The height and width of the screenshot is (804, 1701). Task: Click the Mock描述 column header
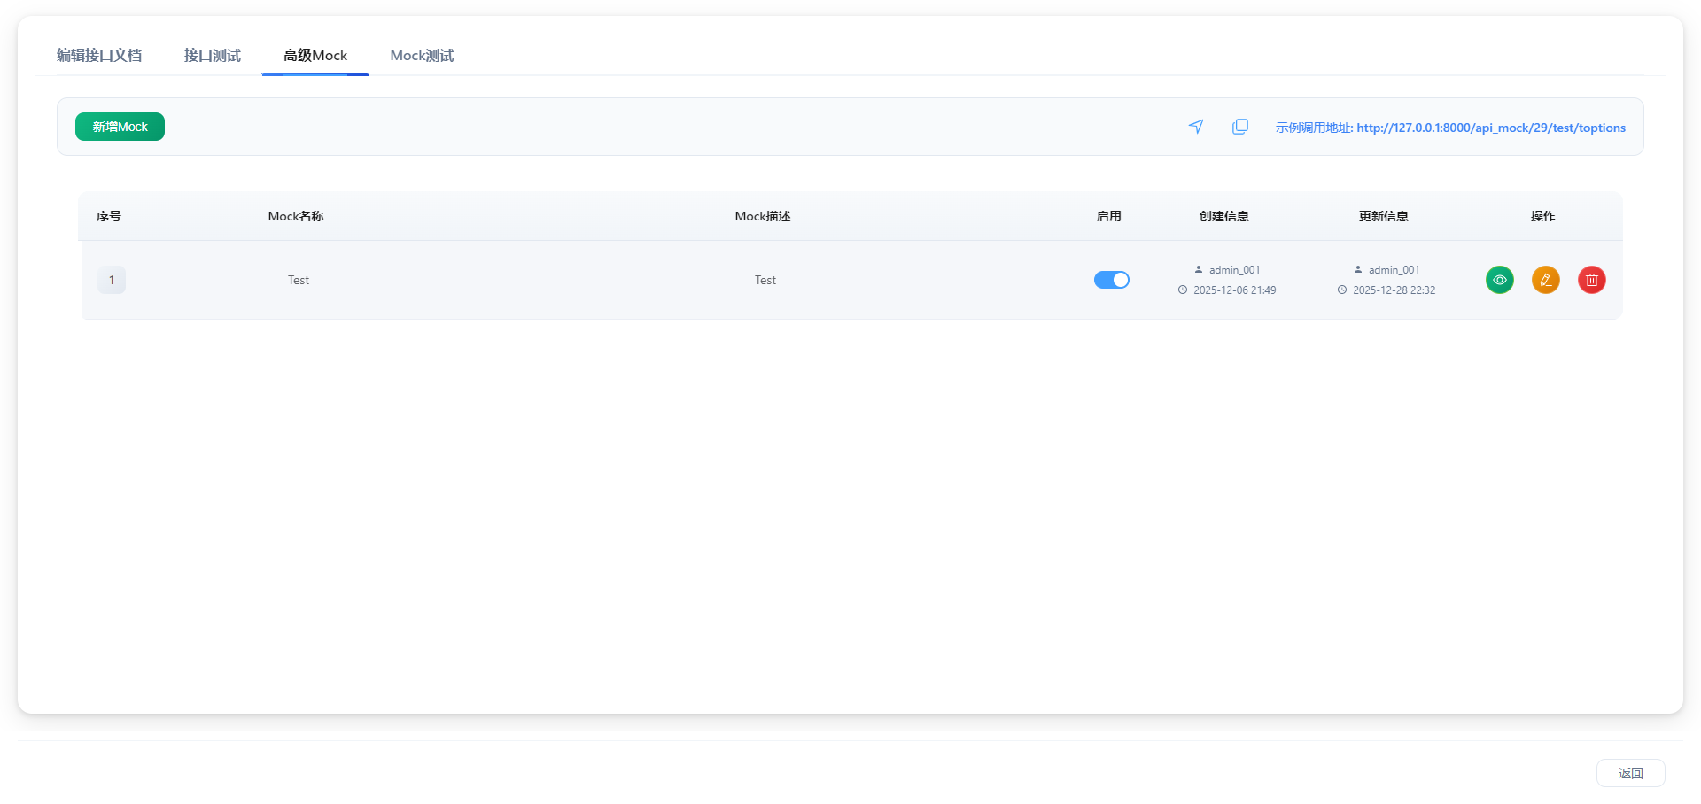[763, 216]
